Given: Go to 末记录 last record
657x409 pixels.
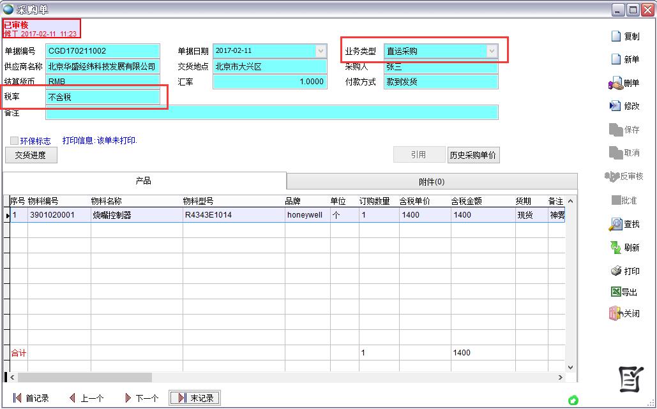Looking at the screenshot, I should coord(195,398).
